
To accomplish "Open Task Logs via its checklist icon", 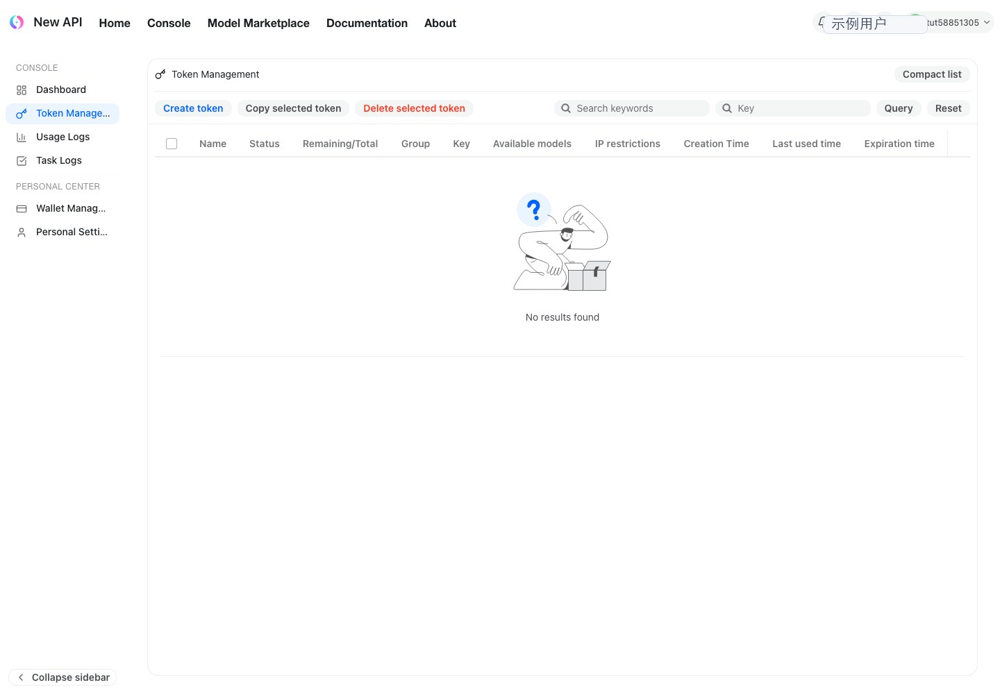I will click(x=22, y=161).
